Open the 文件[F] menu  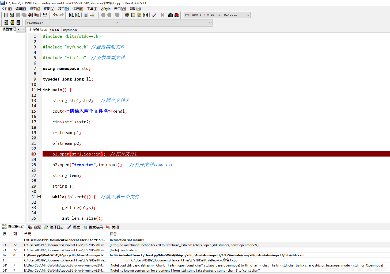click(7, 9)
